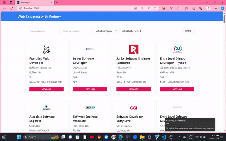Image resolution: width=226 pixels, height=141 pixels.
Task: Click the Web Scraping with Webiny heading
Action: (x=39, y=16)
